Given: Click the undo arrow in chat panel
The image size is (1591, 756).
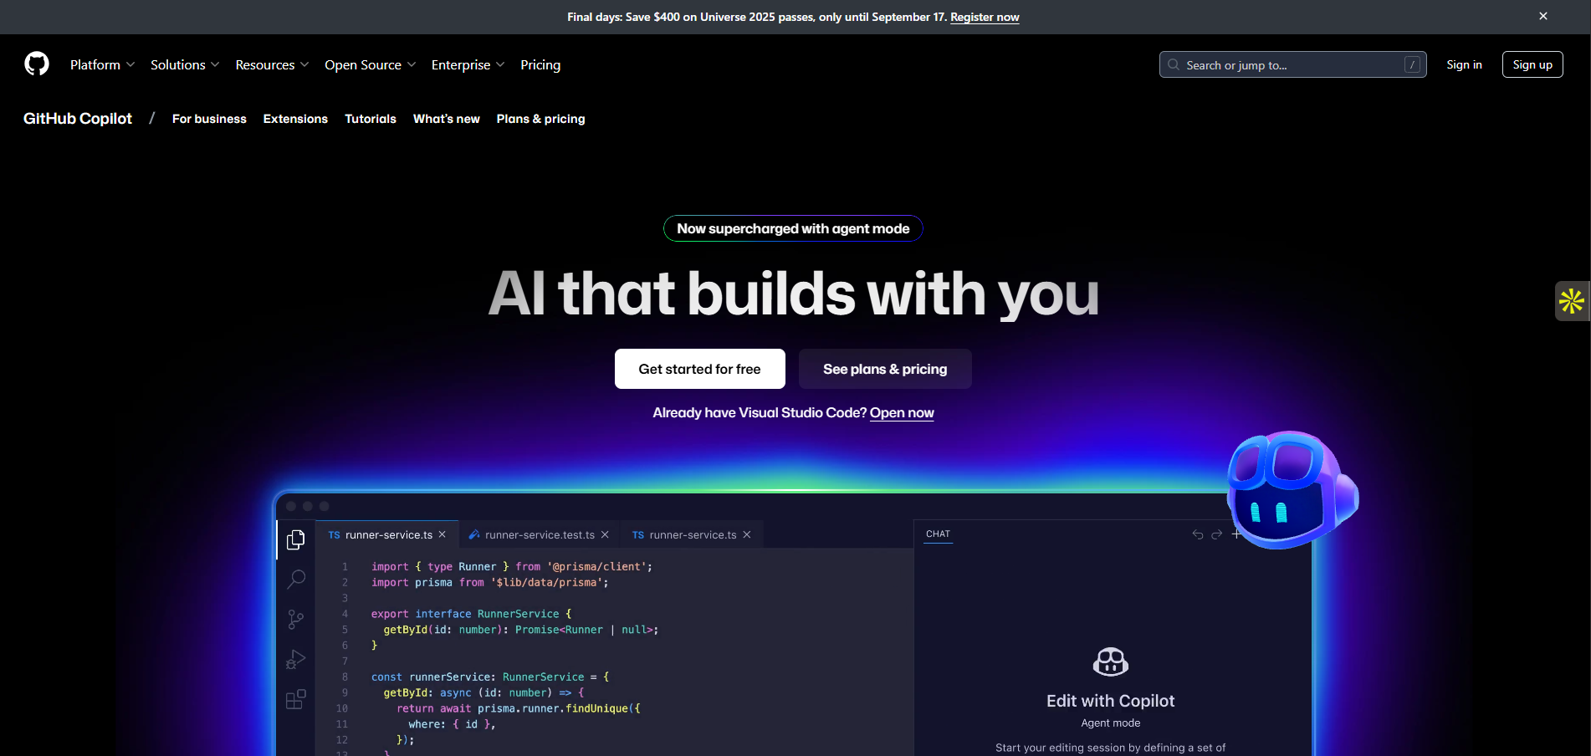Looking at the screenshot, I should pyautogui.click(x=1198, y=534).
